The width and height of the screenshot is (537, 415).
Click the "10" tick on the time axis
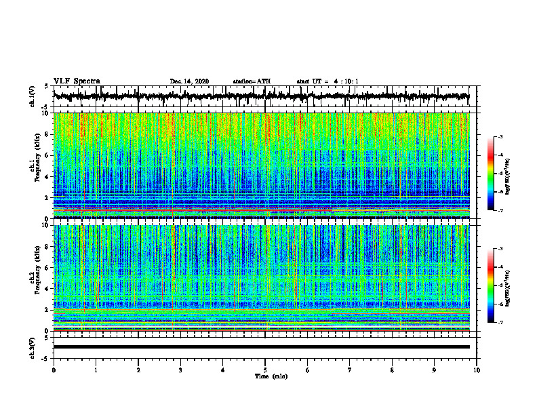pos(477,370)
